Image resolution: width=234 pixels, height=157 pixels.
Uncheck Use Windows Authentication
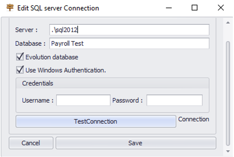pyautogui.click(x=19, y=70)
